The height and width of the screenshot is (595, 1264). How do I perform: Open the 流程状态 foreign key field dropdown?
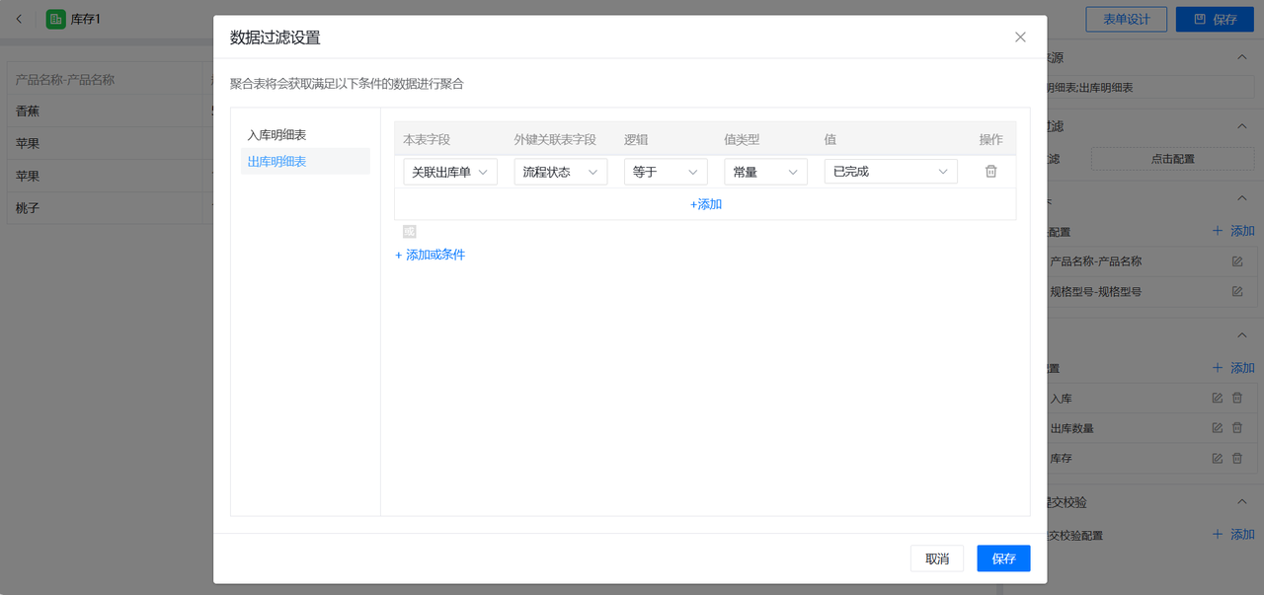(x=560, y=172)
